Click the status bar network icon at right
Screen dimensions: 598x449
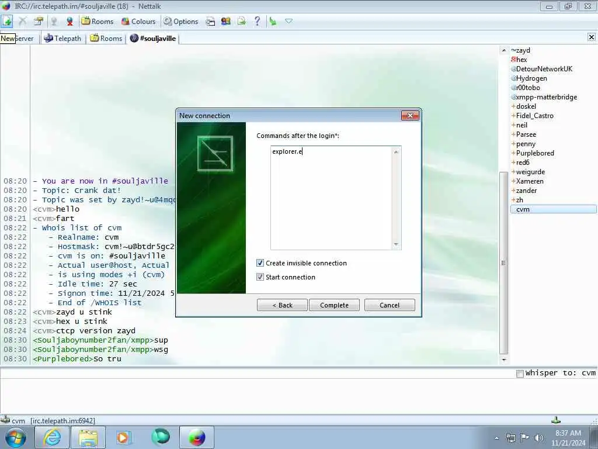556,420
